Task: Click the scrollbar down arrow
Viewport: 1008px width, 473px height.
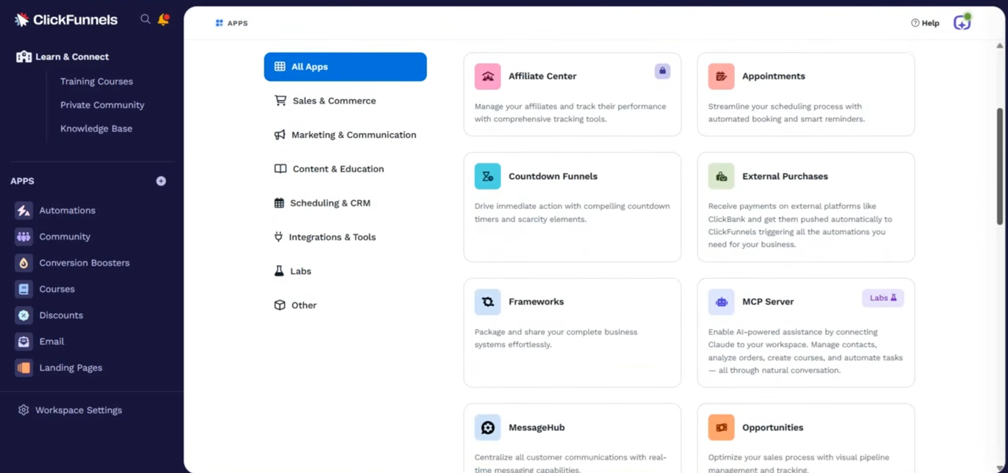Action: 1000,468
